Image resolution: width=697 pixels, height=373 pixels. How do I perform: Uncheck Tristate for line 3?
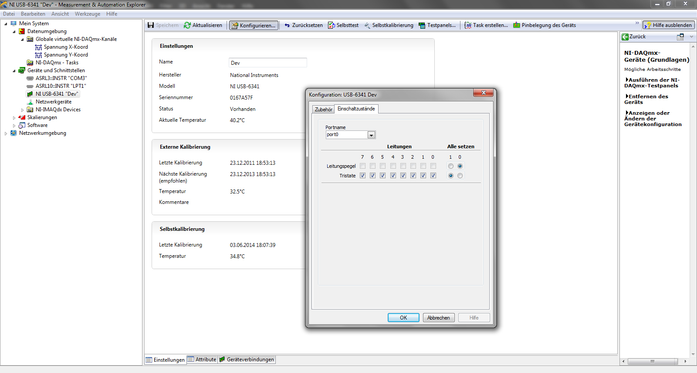pyautogui.click(x=403, y=176)
